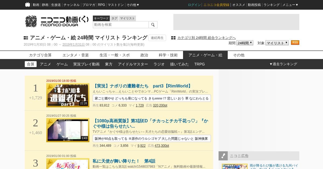Open title 私に天使が舞い降りた！ 第4話
This screenshot has height=169, width=323.
click(x=124, y=161)
